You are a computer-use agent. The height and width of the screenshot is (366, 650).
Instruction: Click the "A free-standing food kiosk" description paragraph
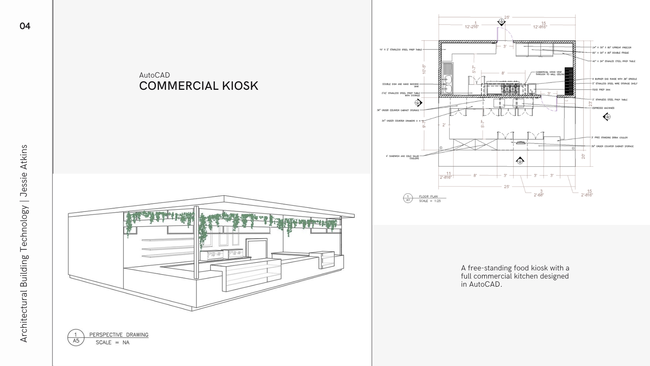pos(515,276)
